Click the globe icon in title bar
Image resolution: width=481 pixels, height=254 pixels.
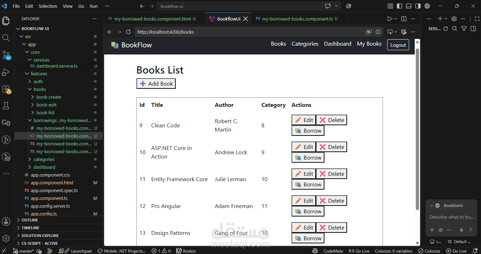click(427, 6)
